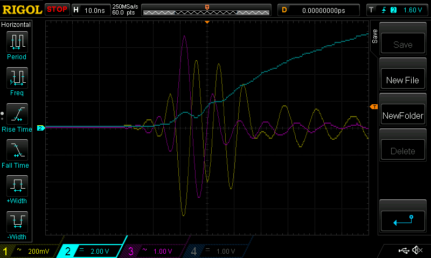Select the Rise Time measurement icon
The width and height of the screenshot is (431, 258).
(17, 114)
